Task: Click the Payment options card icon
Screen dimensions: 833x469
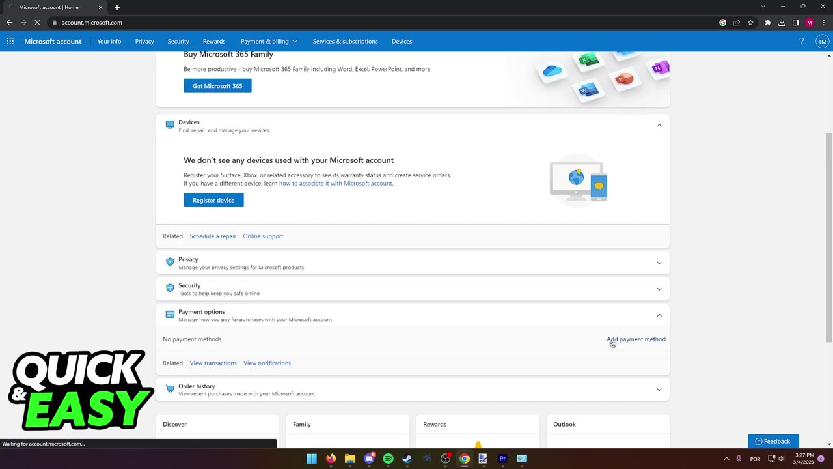Action: point(170,315)
